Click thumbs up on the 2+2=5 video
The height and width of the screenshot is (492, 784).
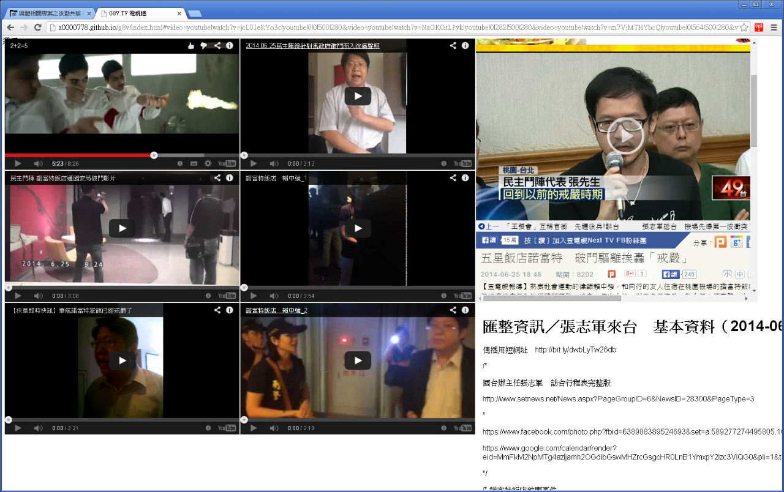[191, 46]
